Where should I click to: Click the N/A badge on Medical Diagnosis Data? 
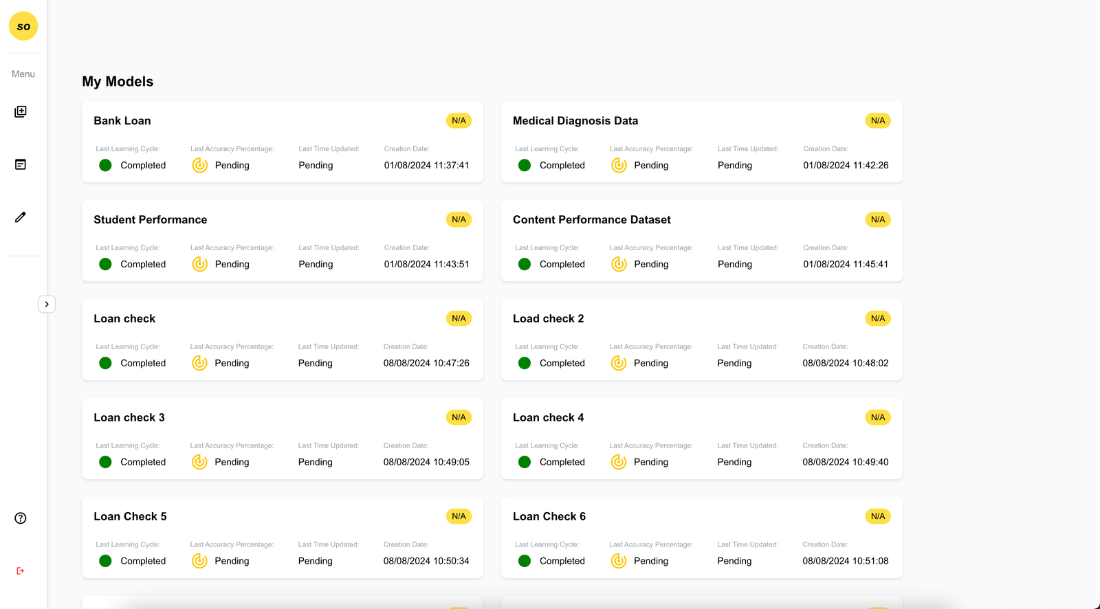tap(878, 121)
